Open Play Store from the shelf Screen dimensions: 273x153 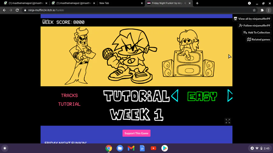tap(164, 148)
